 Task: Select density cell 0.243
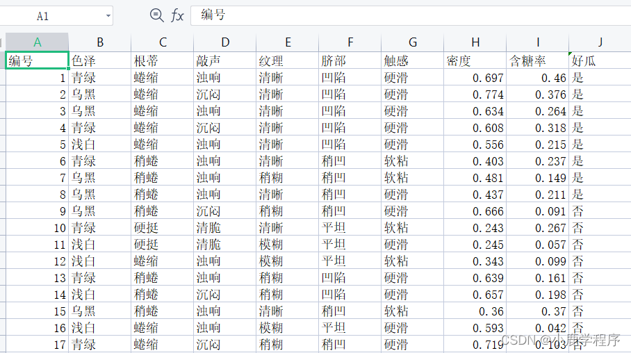(x=475, y=228)
